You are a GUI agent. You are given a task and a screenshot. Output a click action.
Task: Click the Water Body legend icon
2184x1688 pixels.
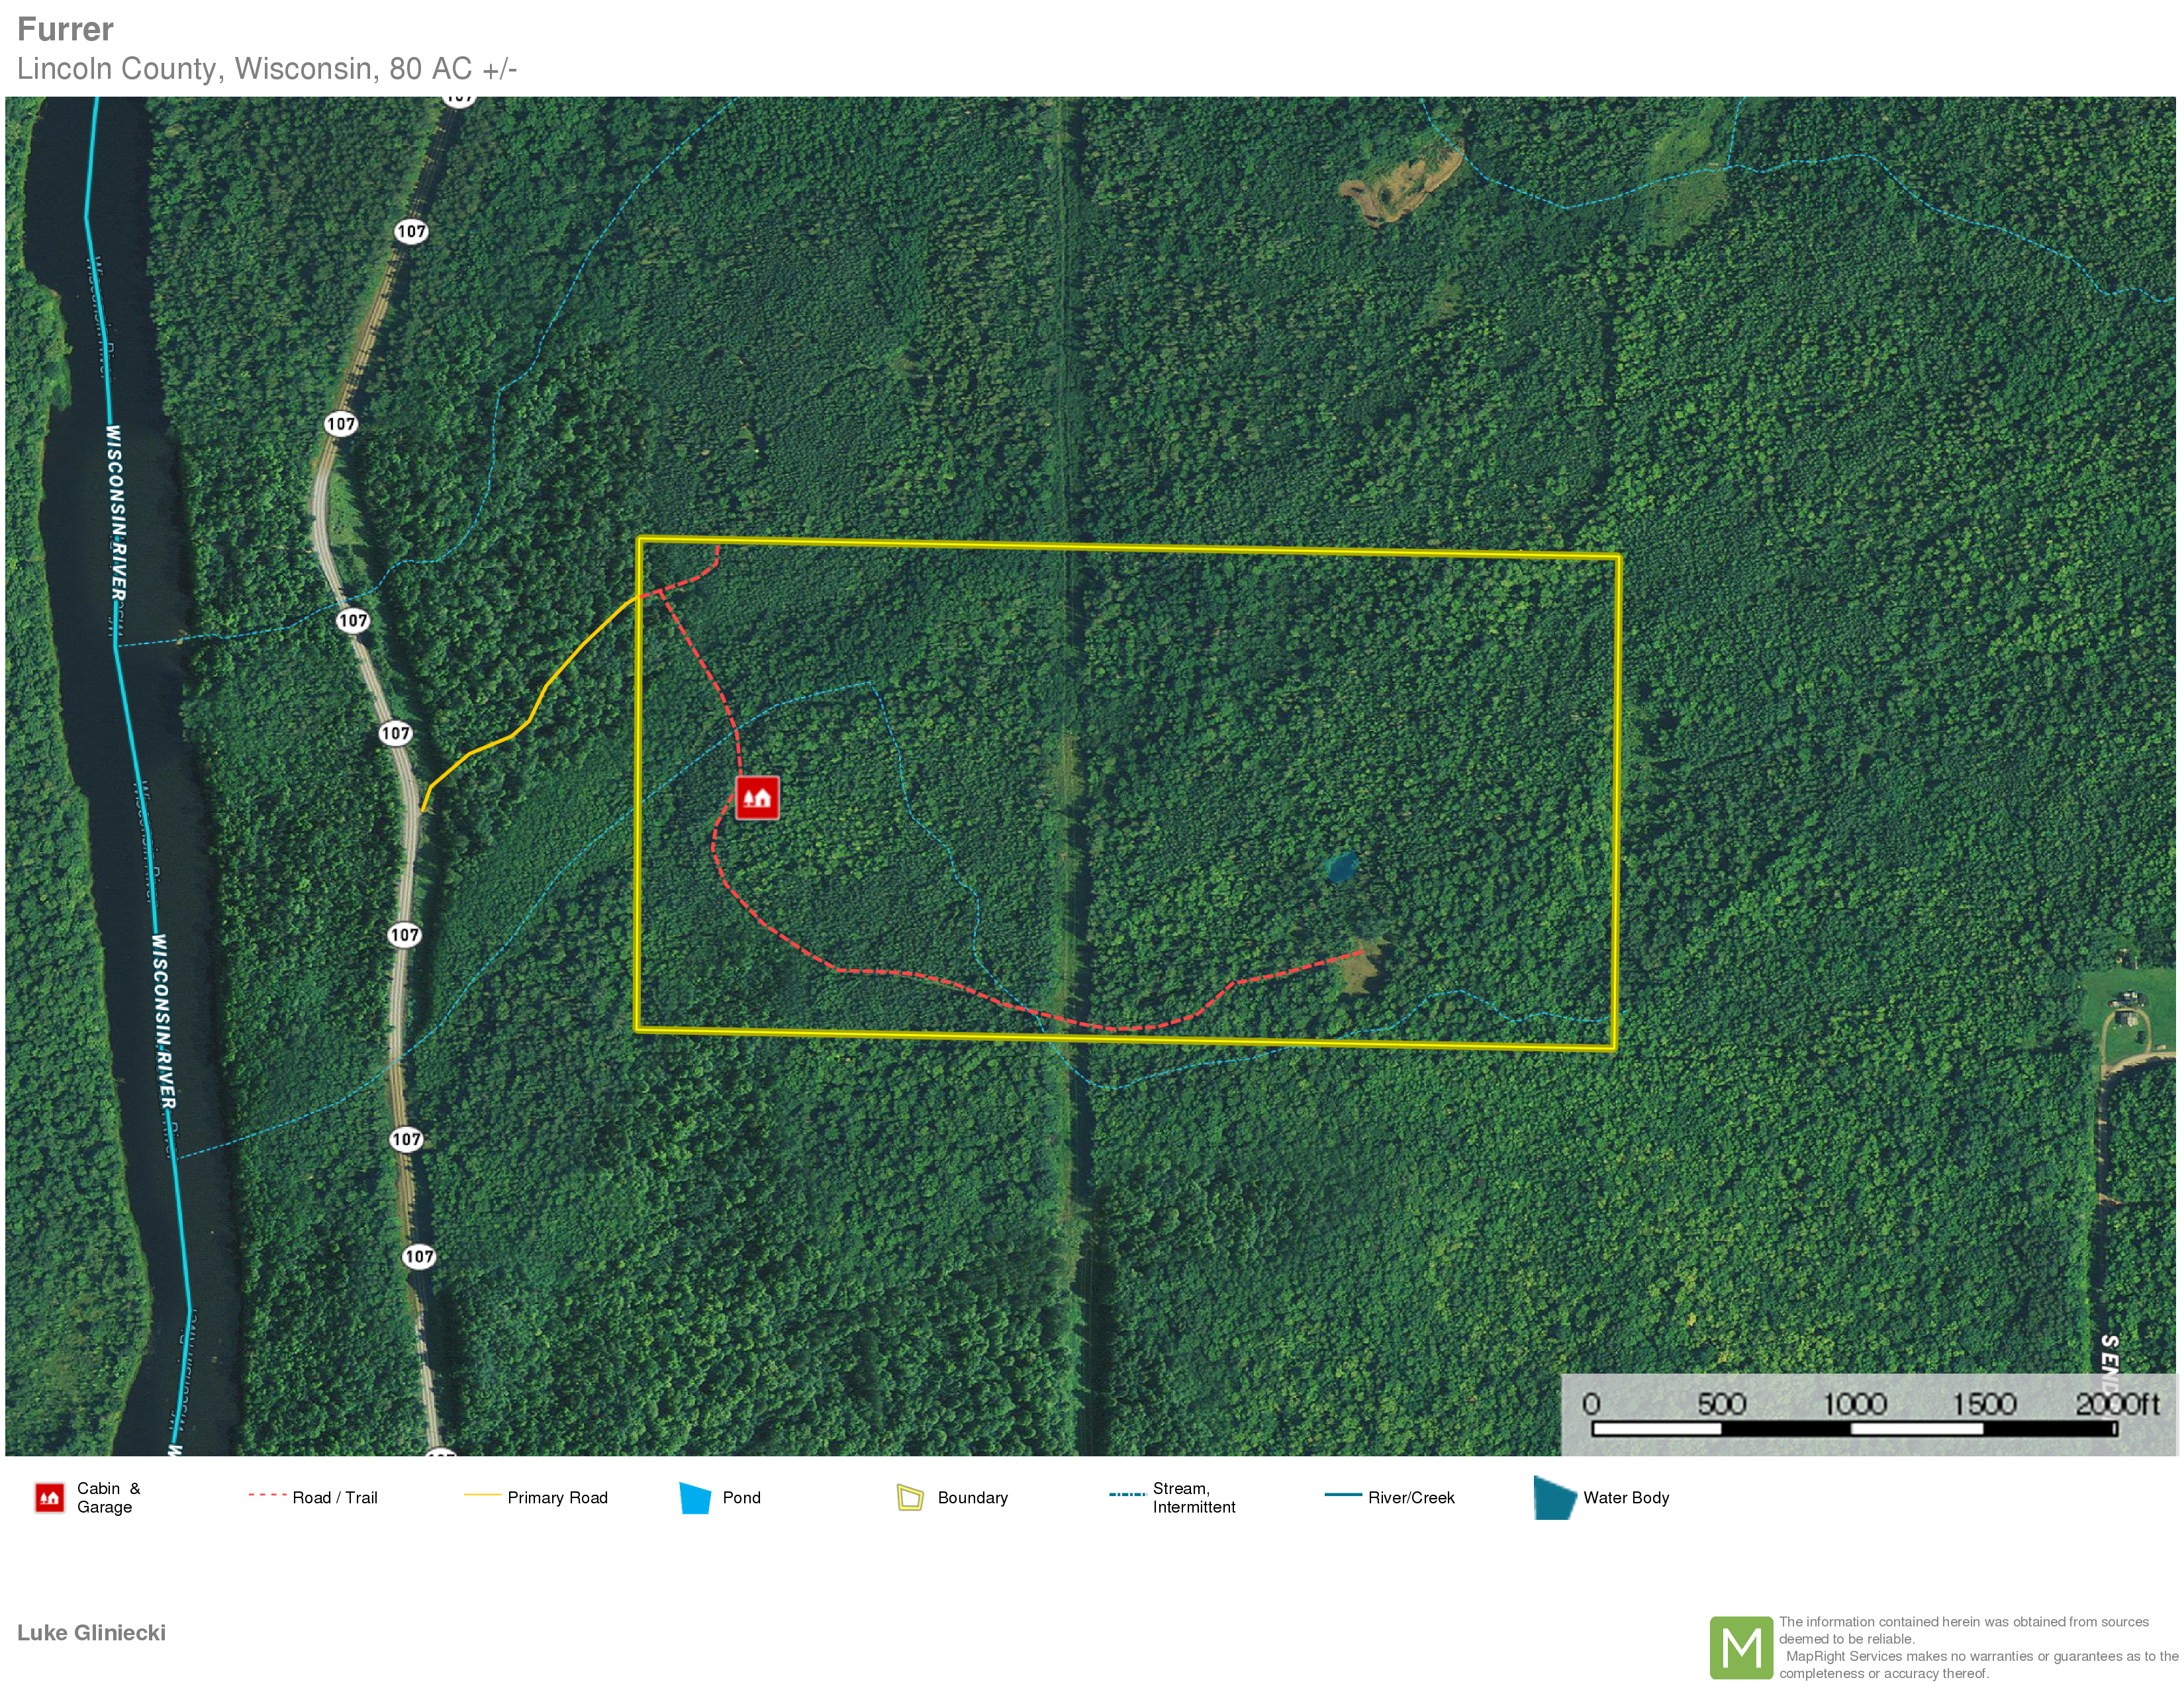(x=1554, y=1498)
